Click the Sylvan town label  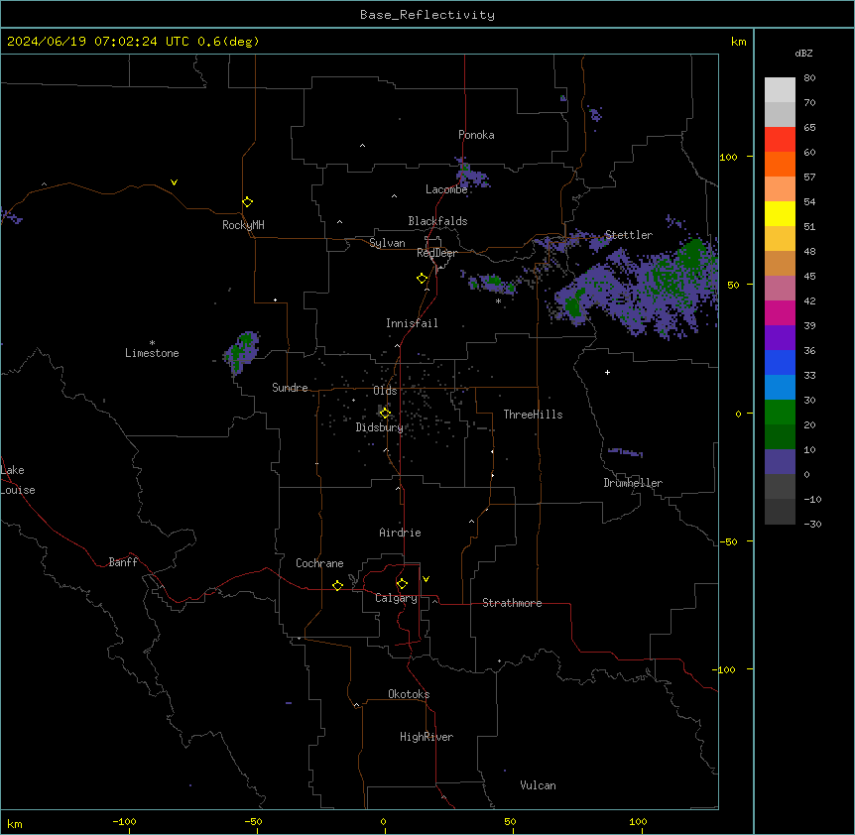[387, 243]
